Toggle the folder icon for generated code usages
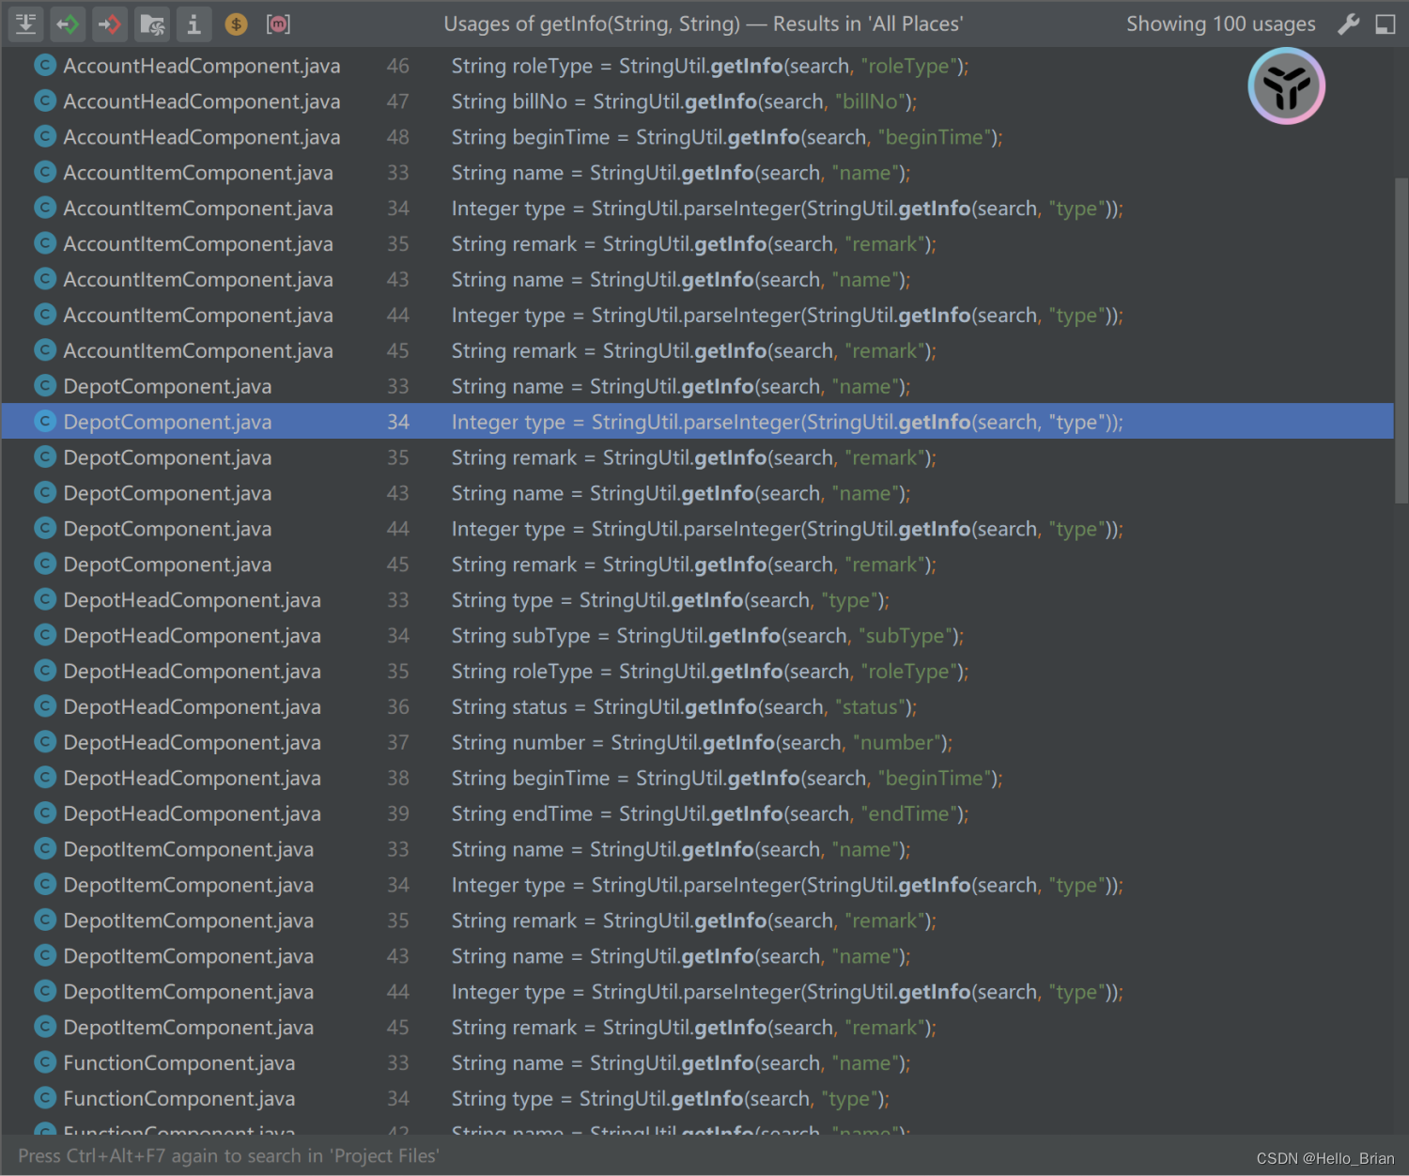This screenshot has width=1409, height=1176. [152, 24]
